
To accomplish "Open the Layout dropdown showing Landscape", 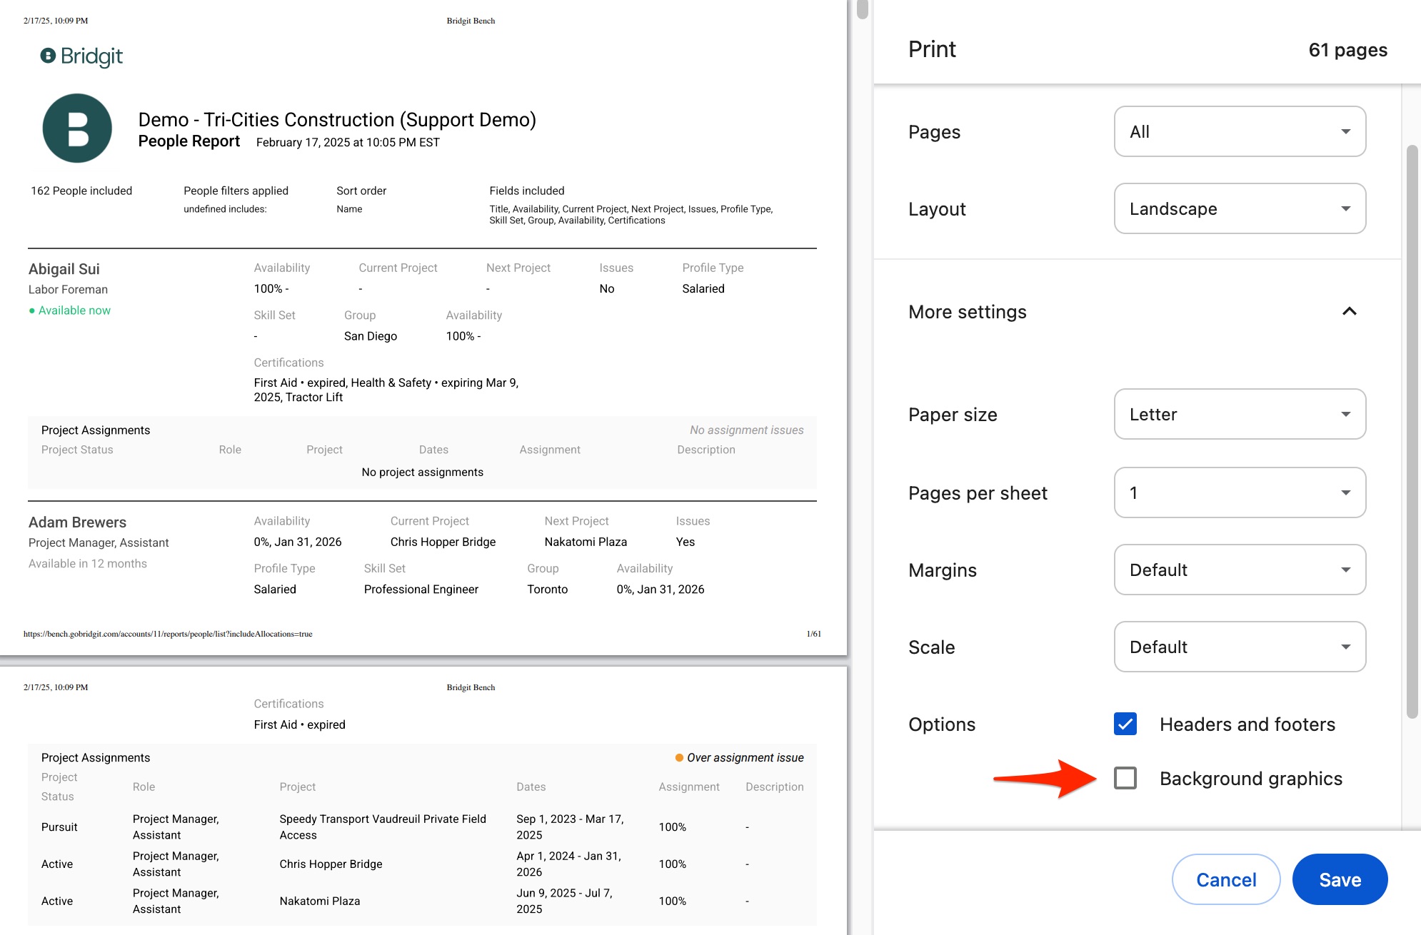I will coord(1240,208).
